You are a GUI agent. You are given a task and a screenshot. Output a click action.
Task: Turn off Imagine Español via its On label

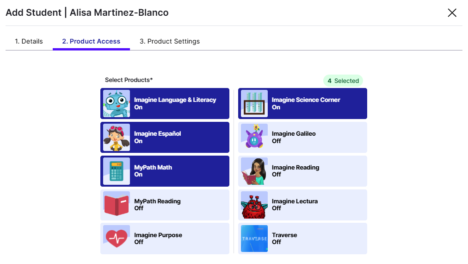tap(138, 141)
